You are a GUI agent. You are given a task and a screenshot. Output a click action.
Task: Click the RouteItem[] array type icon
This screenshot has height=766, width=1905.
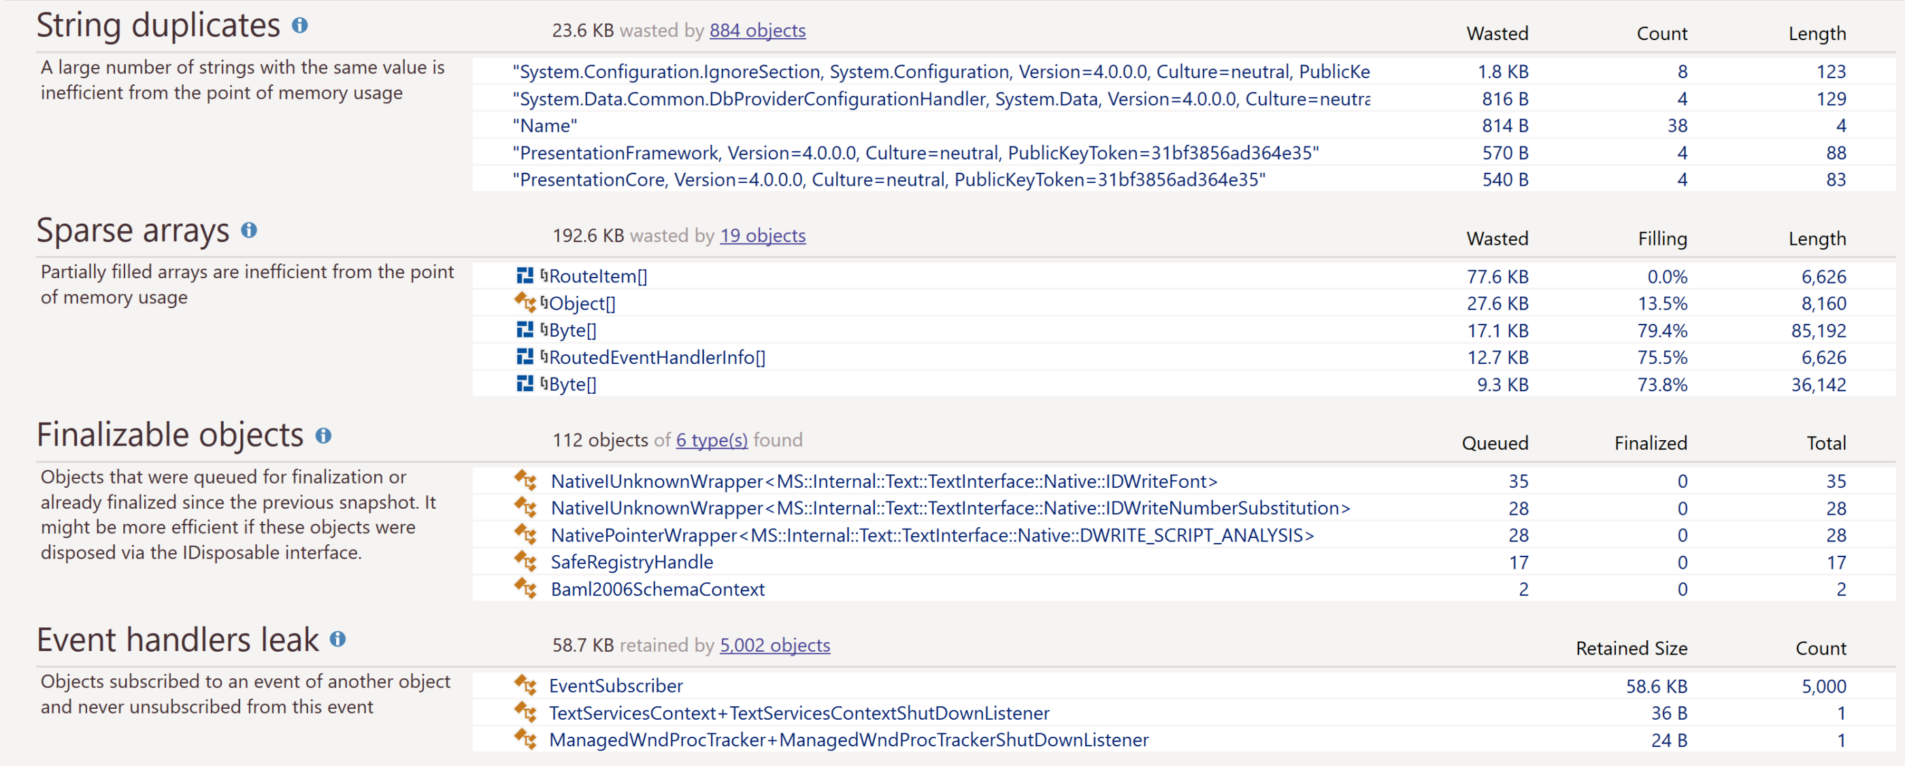point(525,276)
